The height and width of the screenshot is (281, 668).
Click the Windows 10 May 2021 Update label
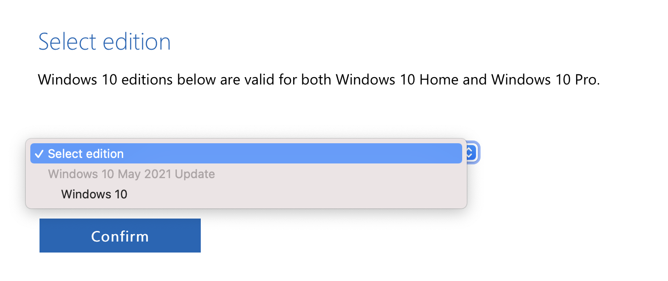[131, 174]
